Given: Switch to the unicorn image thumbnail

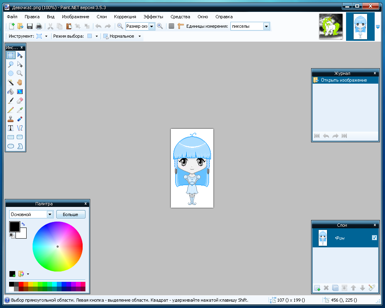Looking at the screenshot, I should [331, 27].
